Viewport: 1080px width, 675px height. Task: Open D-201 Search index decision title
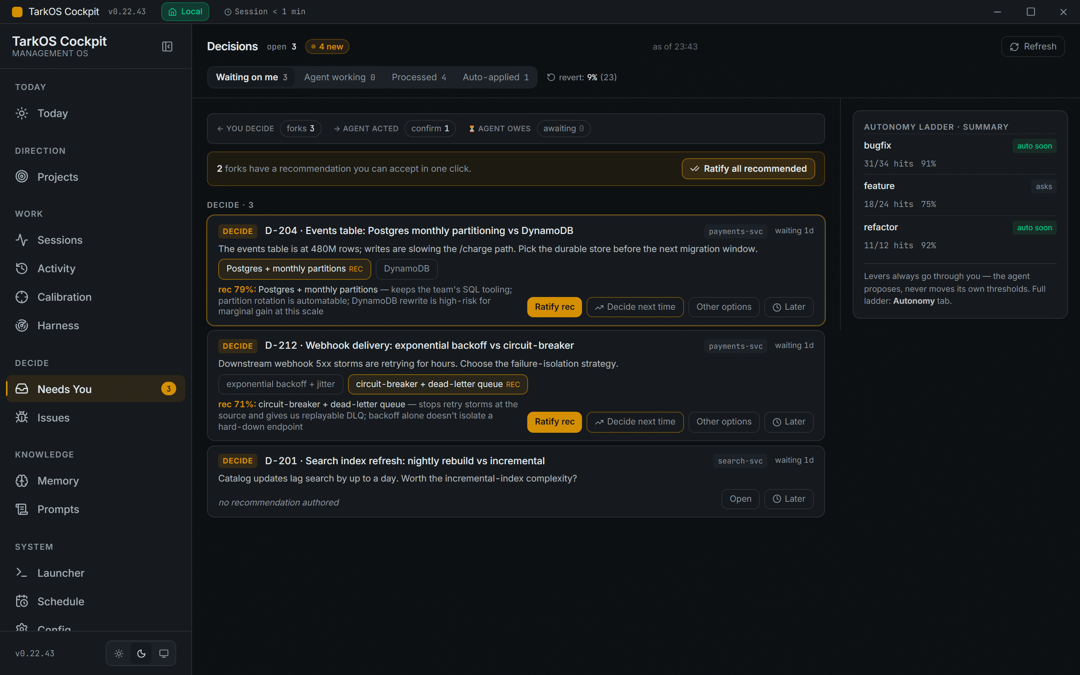click(405, 461)
